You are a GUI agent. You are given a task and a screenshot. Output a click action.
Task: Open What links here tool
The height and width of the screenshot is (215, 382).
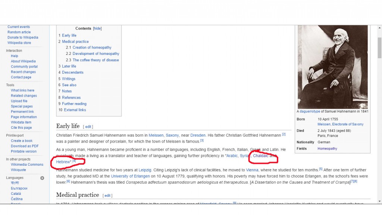[22, 90]
